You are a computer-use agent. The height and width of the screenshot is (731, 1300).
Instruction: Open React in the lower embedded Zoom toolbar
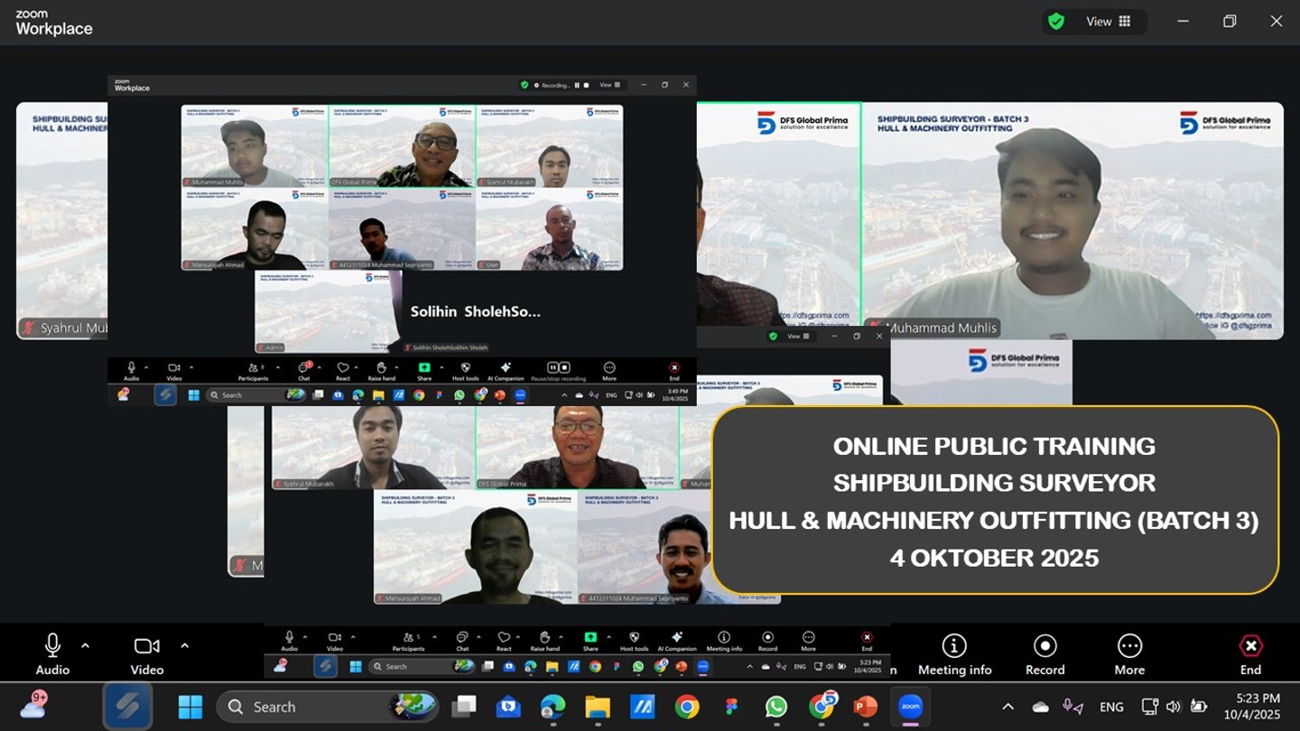pos(504,641)
